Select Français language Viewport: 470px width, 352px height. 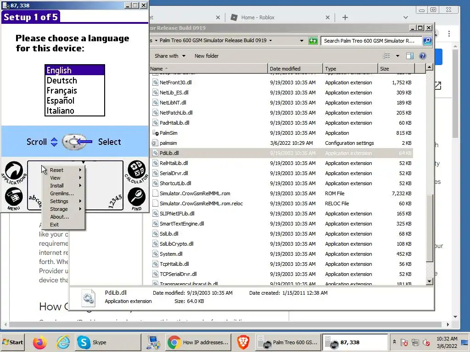tap(75, 91)
